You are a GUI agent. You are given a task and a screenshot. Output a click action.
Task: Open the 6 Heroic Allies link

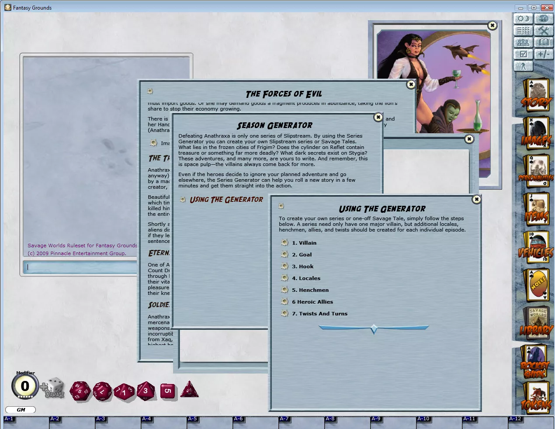click(x=312, y=302)
